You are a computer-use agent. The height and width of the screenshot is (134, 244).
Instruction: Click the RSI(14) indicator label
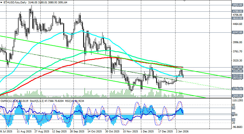[x=70, y=101]
